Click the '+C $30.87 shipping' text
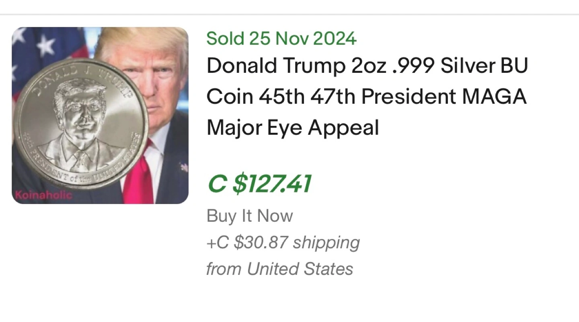The height and width of the screenshot is (322, 579). coord(283,243)
